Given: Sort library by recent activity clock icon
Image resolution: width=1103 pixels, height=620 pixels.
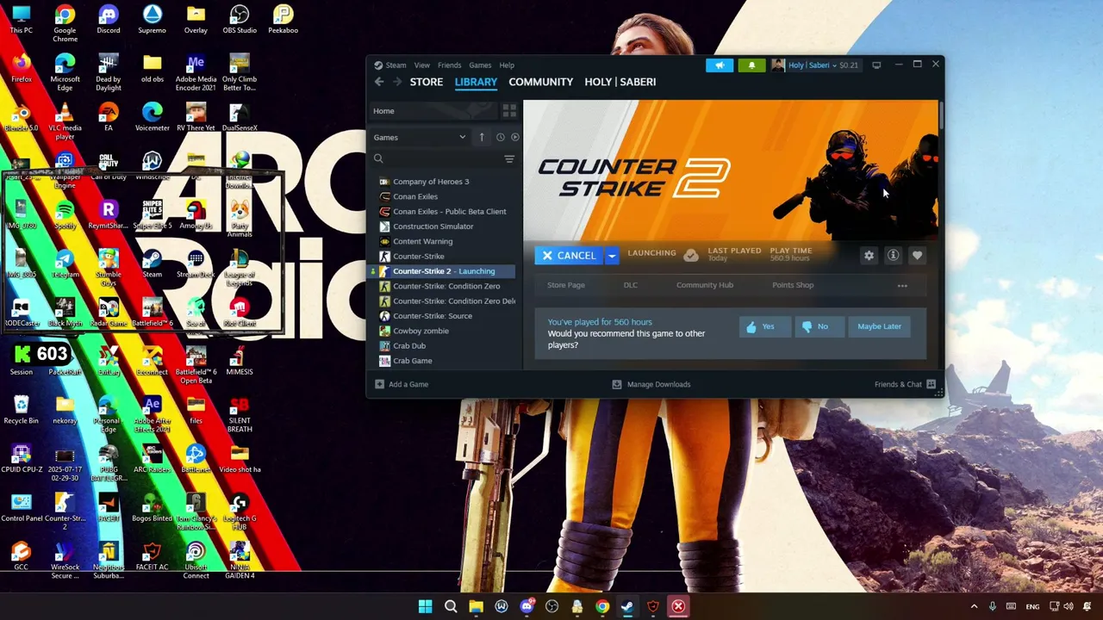Looking at the screenshot, I should click(x=500, y=137).
